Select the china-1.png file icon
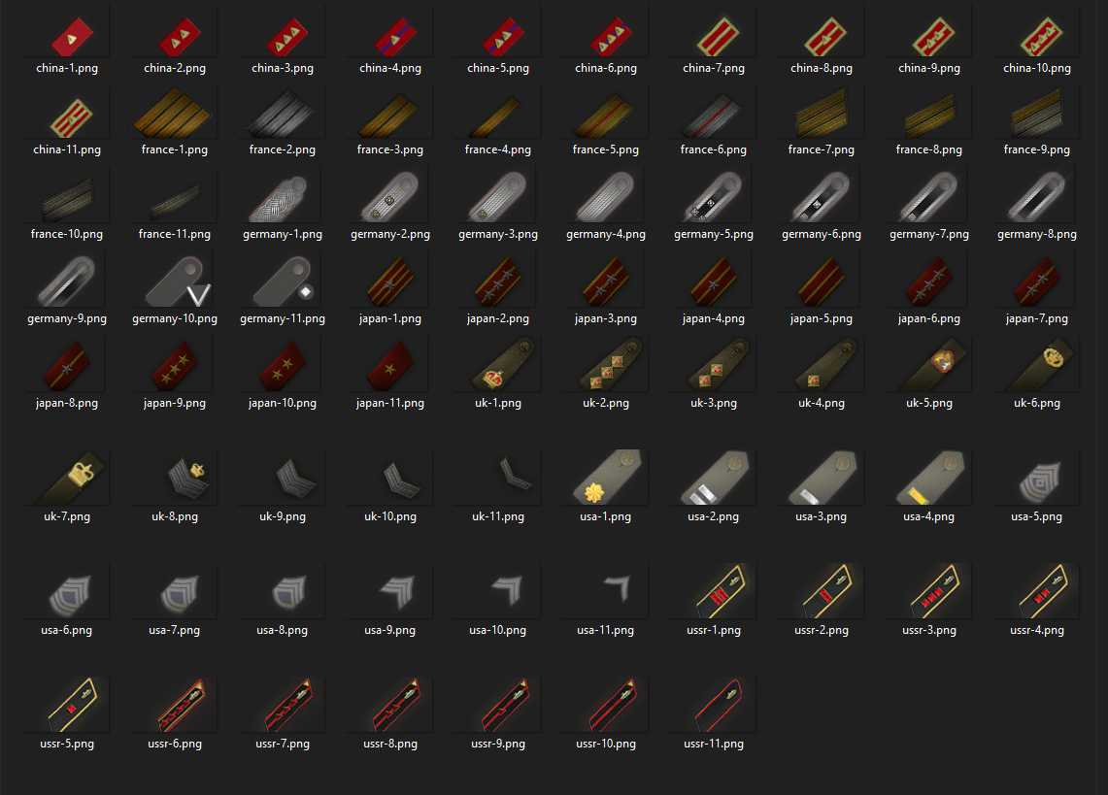This screenshot has width=1108, height=795. [71, 36]
